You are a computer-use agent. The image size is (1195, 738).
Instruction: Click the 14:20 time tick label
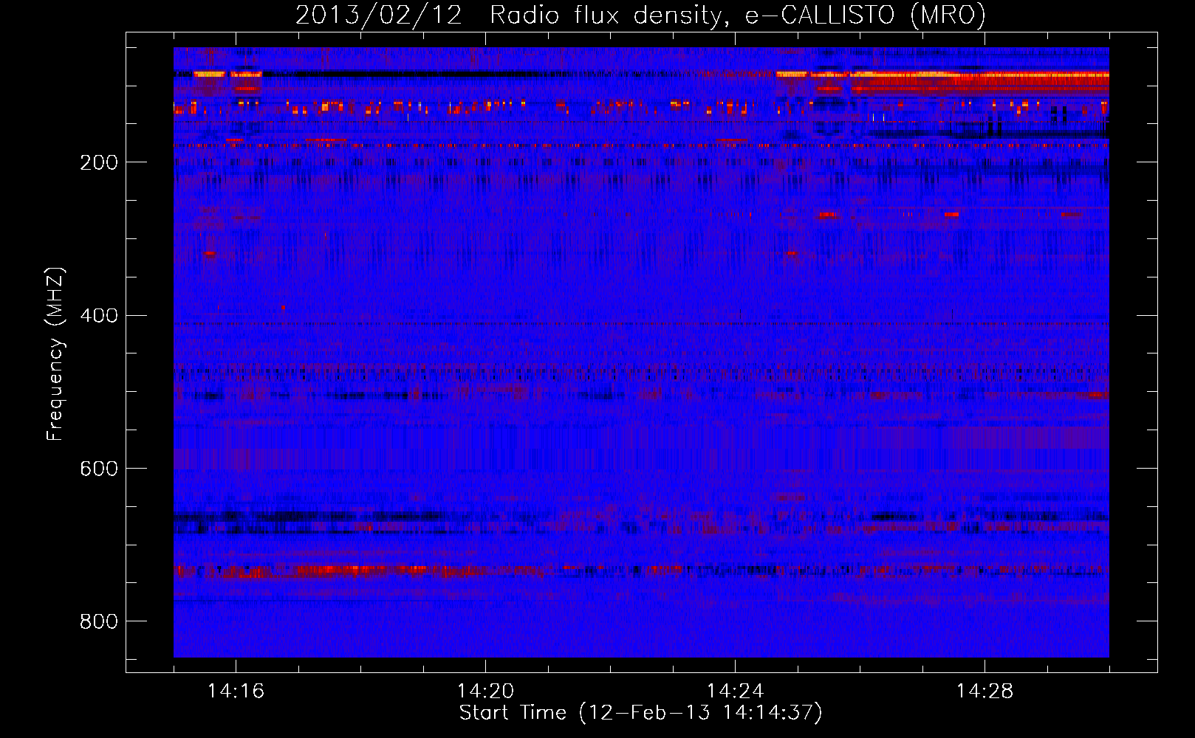click(x=485, y=692)
